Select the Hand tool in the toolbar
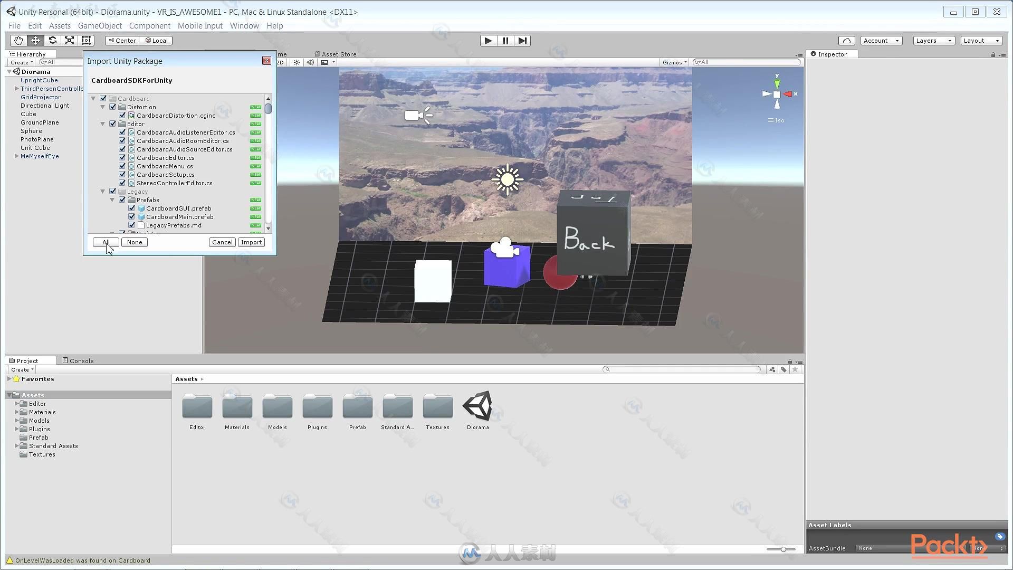The width and height of the screenshot is (1013, 570). 18,41
